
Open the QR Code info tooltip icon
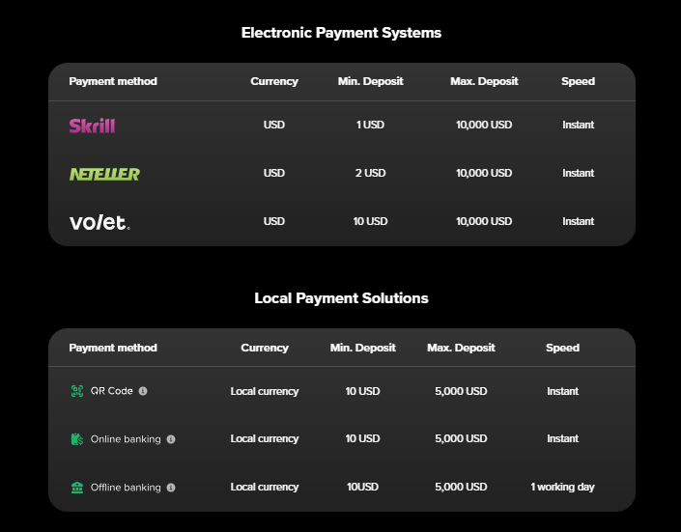143,391
